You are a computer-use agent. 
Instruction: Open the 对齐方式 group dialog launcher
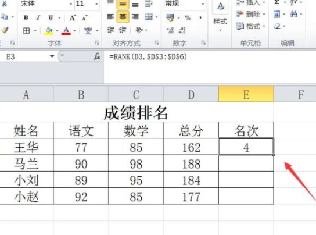point(157,42)
